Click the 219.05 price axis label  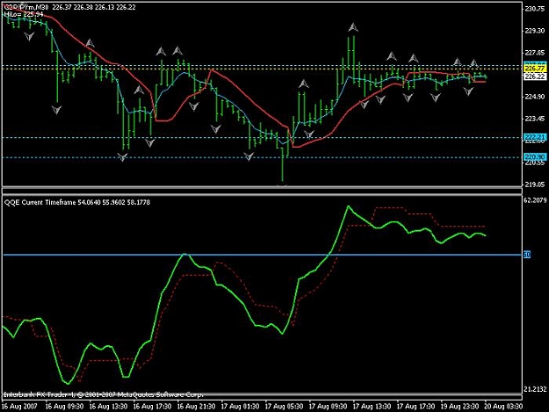pyautogui.click(x=534, y=184)
